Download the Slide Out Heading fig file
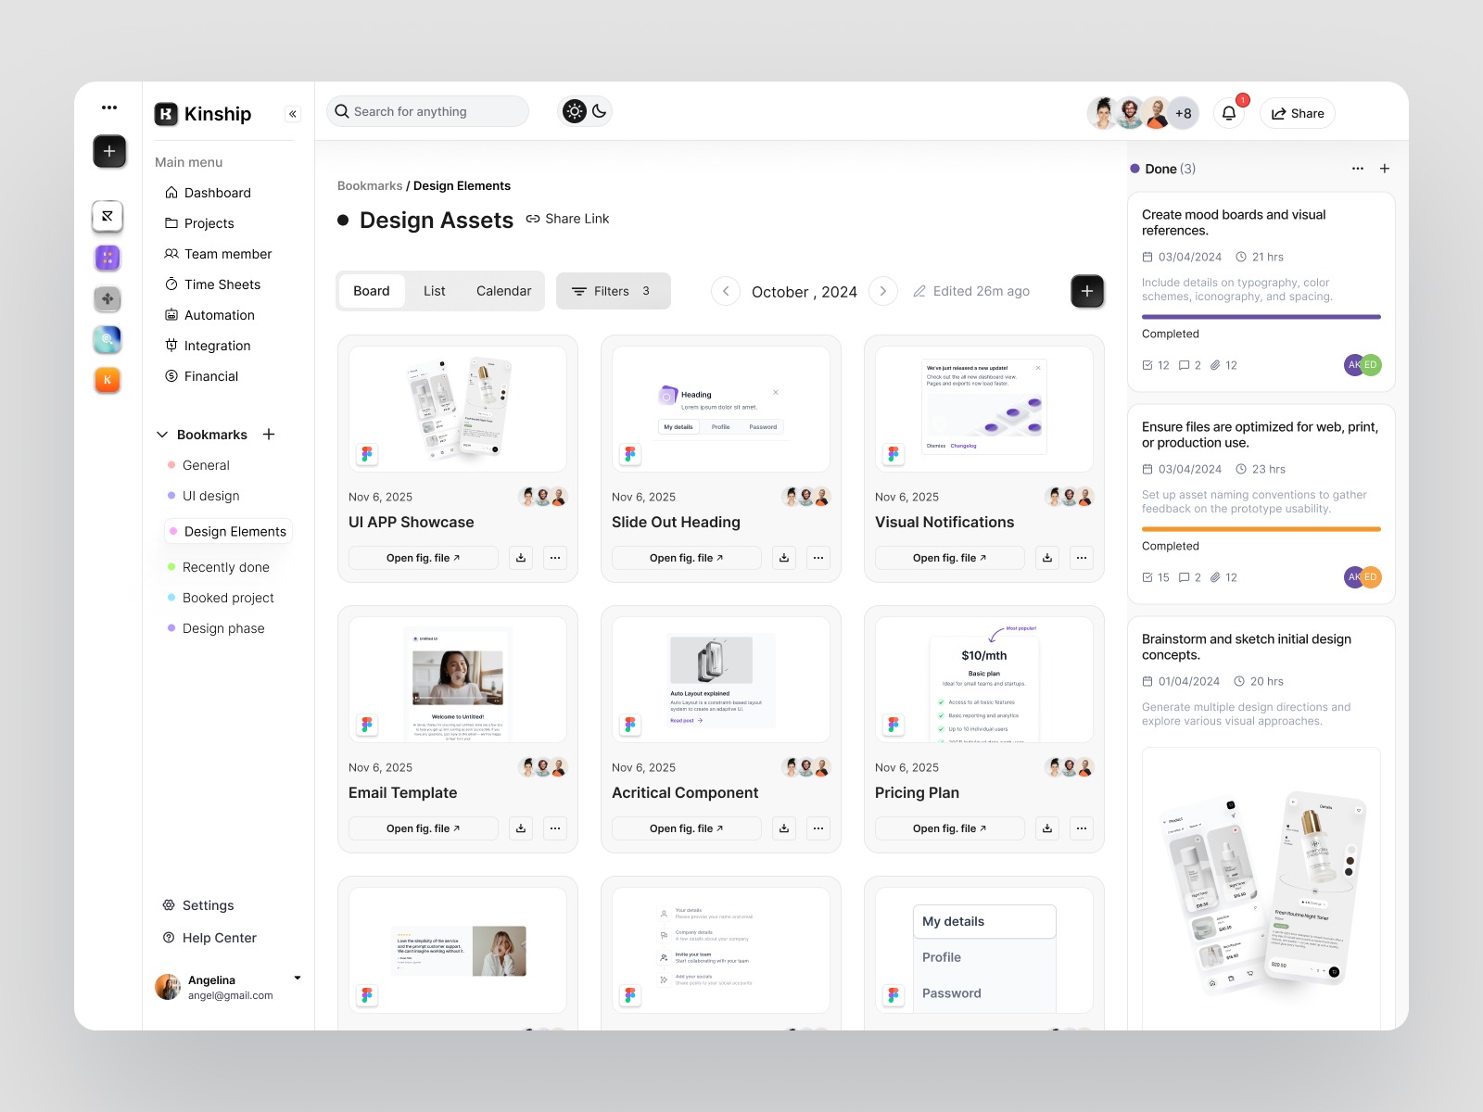The image size is (1483, 1112). (x=783, y=557)
